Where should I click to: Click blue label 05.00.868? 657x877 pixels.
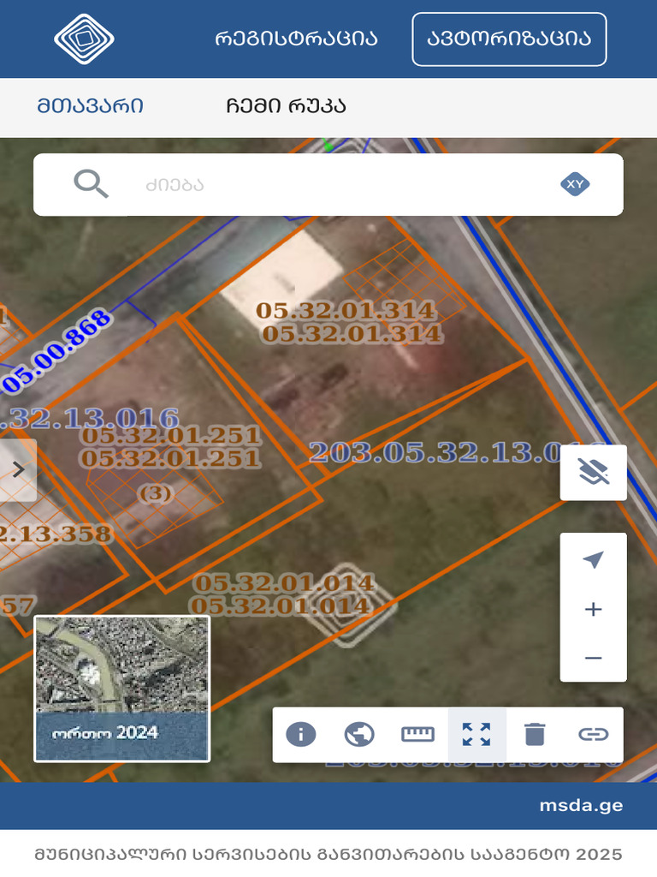pos(57,350)
